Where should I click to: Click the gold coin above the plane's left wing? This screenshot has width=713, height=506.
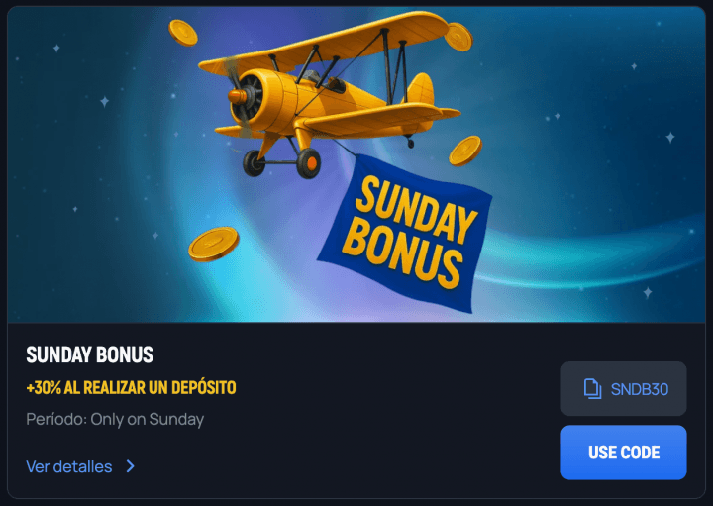183,33
